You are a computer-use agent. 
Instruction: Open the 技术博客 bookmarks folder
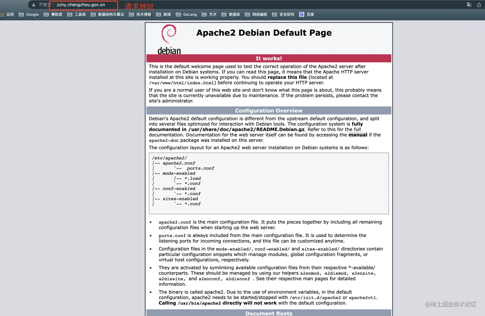(x=140, y=14)
